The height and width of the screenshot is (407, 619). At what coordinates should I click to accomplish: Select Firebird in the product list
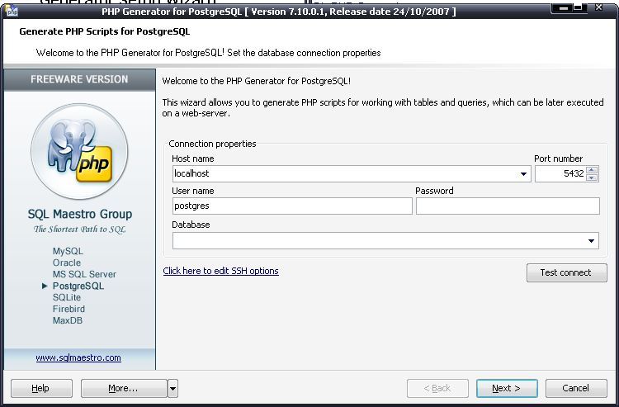click(69, 309)
